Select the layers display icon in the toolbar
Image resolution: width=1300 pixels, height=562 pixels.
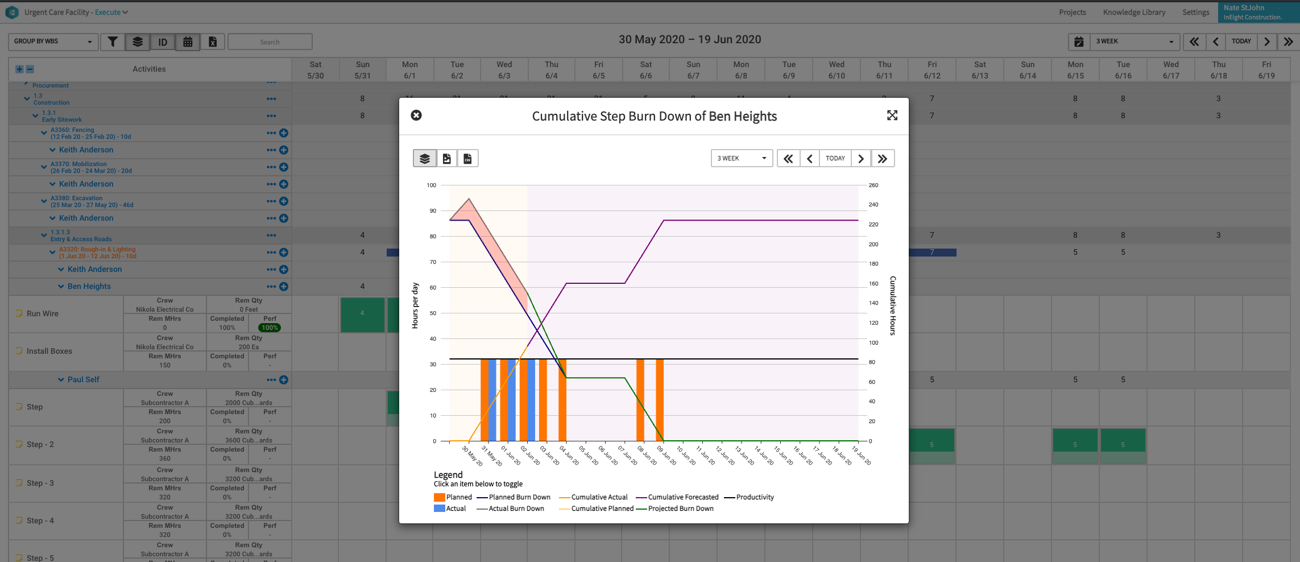(138, 42)
